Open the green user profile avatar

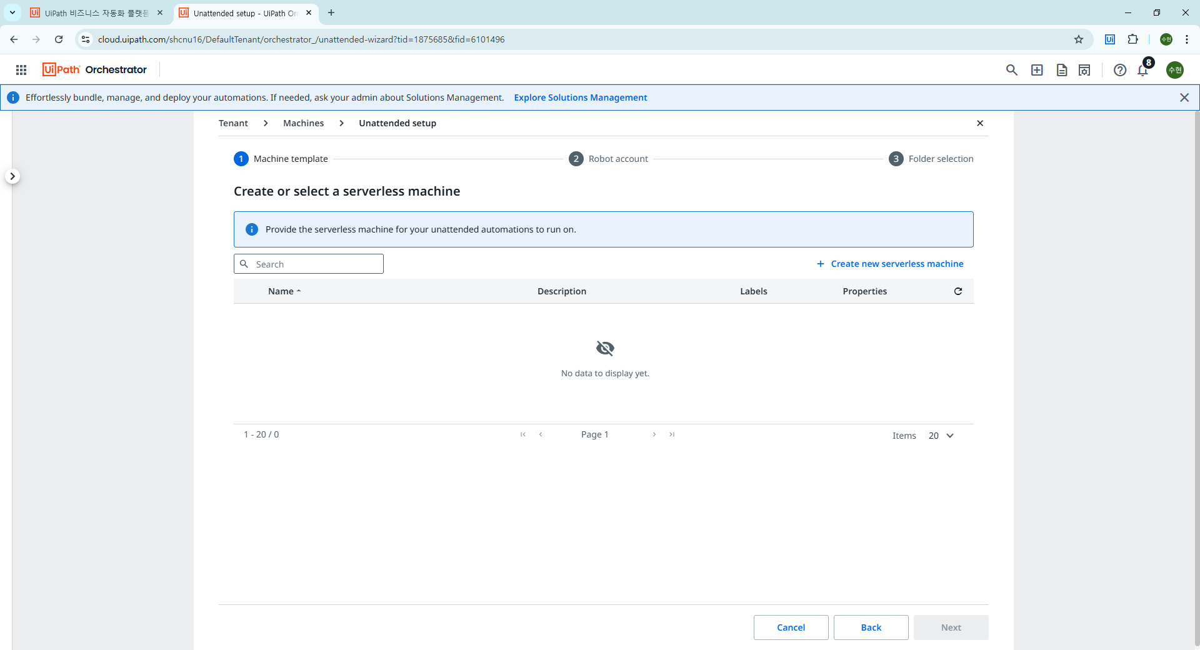(1175, 70)
